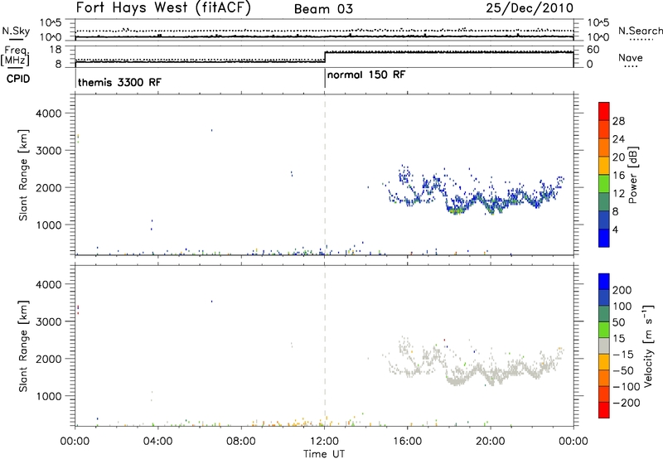Click the 'N.Sky' legend label
Image resolution: width=663 pixels, height=459 pixels.
pyautogui.click(x=16, y=31)
